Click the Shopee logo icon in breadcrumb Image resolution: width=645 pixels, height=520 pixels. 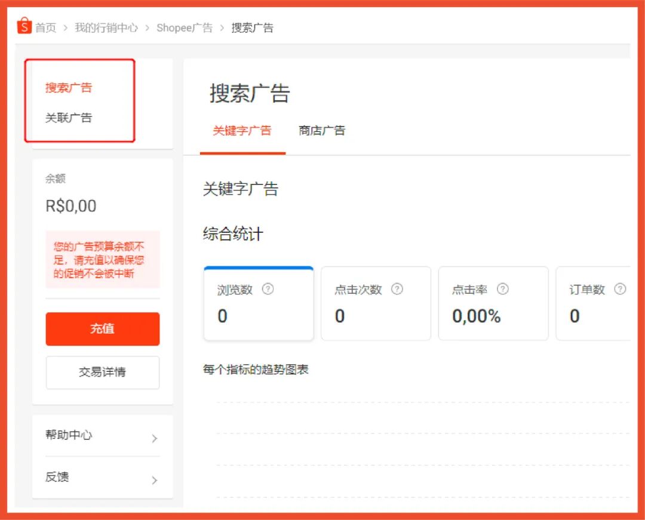pos(24,26)
